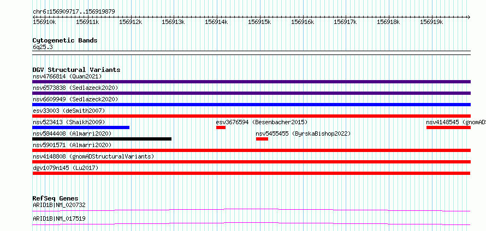Open the esv33003 (deSmith2007) label

pos(69,111)
